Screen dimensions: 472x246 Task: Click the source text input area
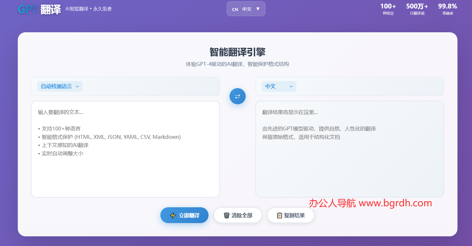125,149
